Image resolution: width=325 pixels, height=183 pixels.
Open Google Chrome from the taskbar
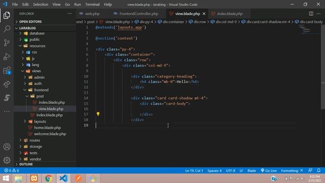click(x=49, y=178)
